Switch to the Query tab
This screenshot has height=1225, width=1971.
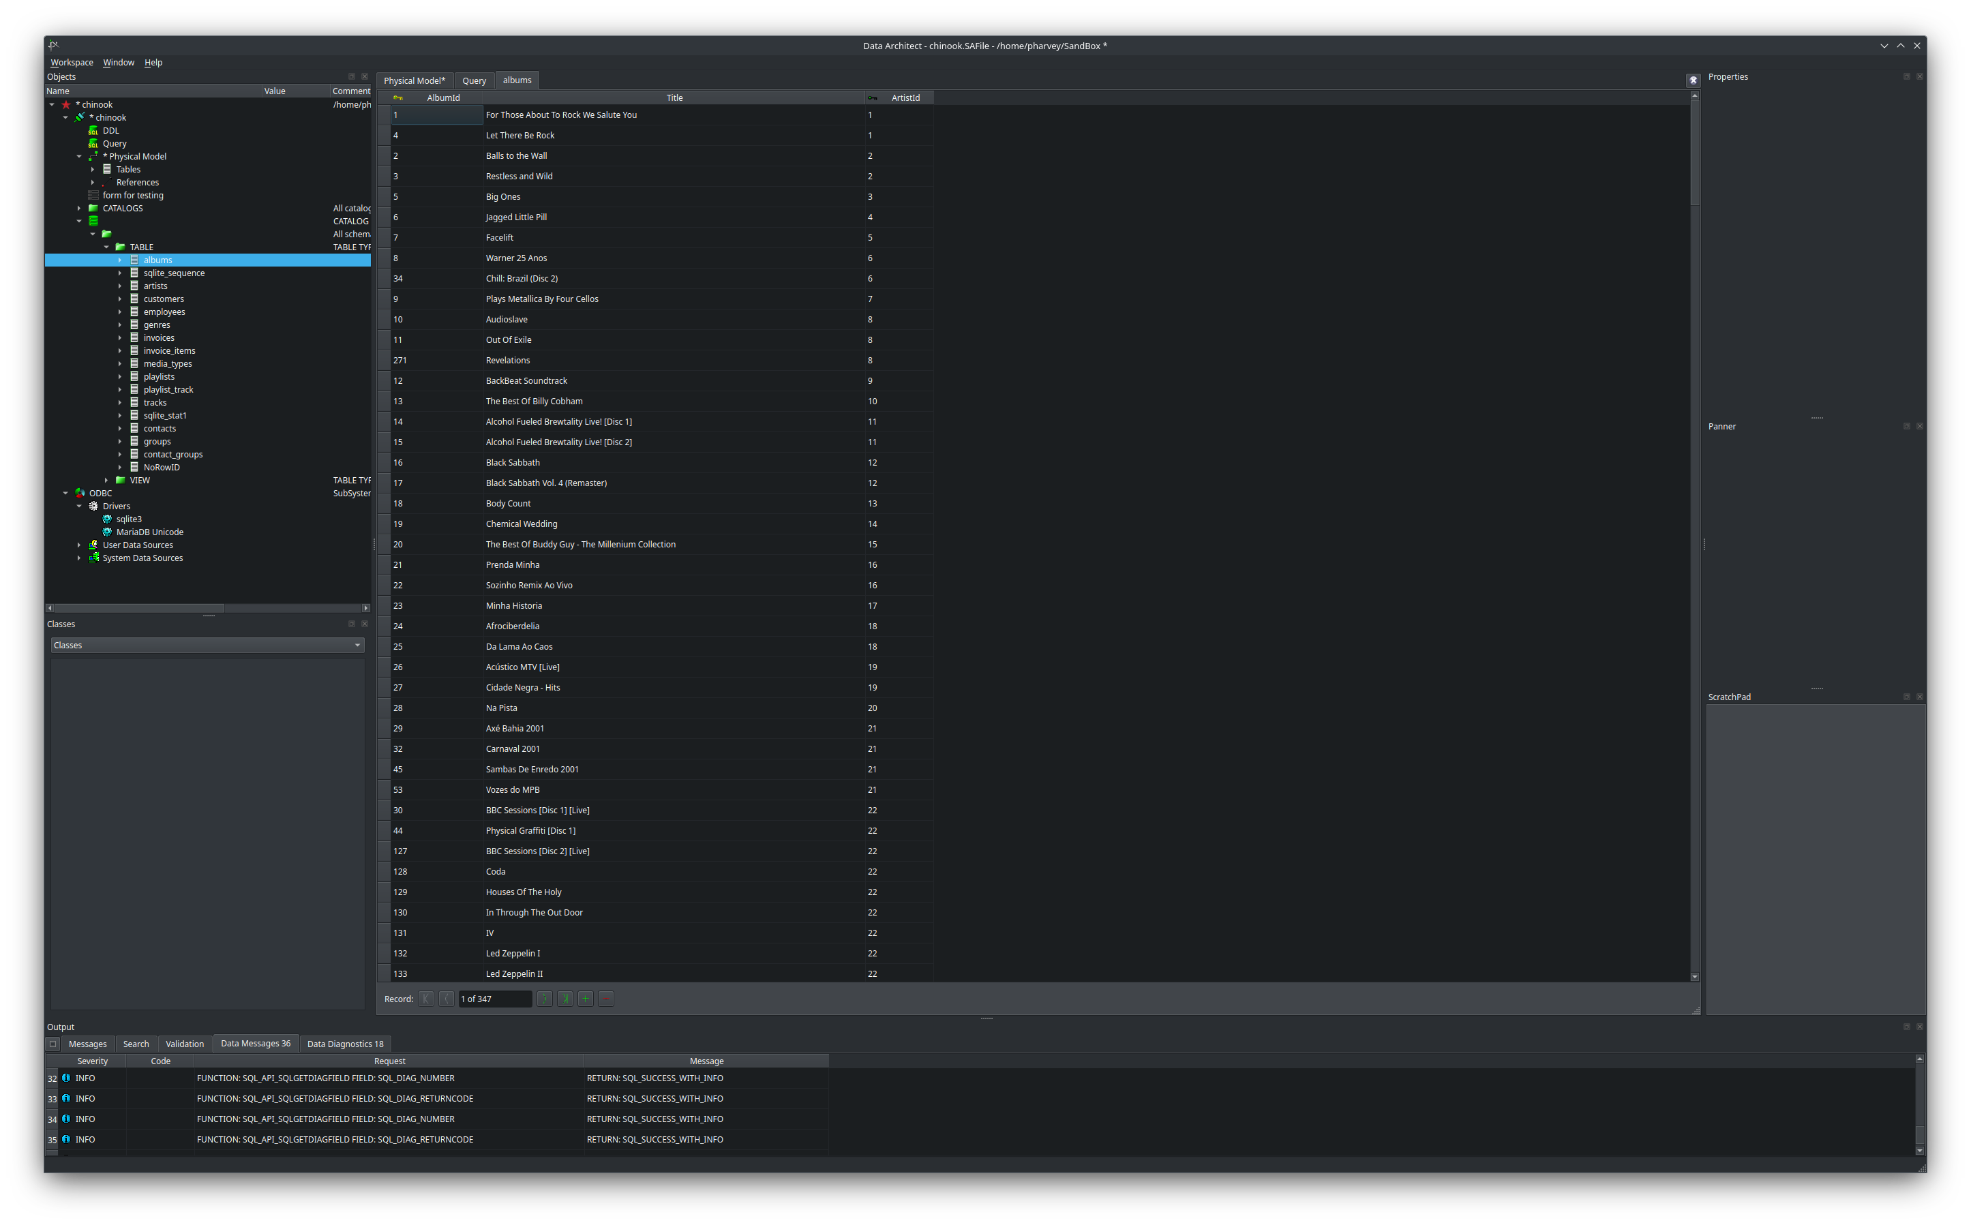click(474, 80)
